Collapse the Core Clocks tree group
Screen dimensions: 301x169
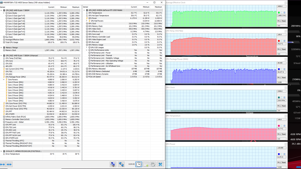[4, 13]
